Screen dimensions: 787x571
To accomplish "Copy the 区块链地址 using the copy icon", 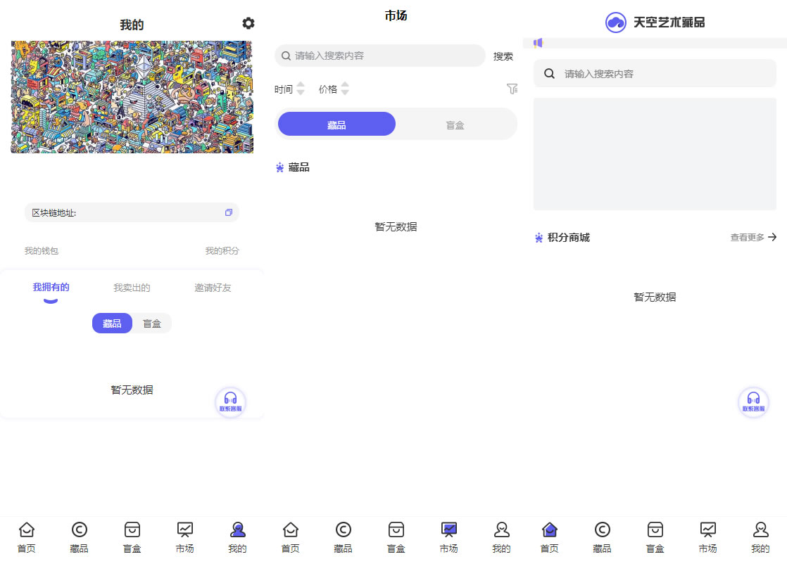I will 228,212.
